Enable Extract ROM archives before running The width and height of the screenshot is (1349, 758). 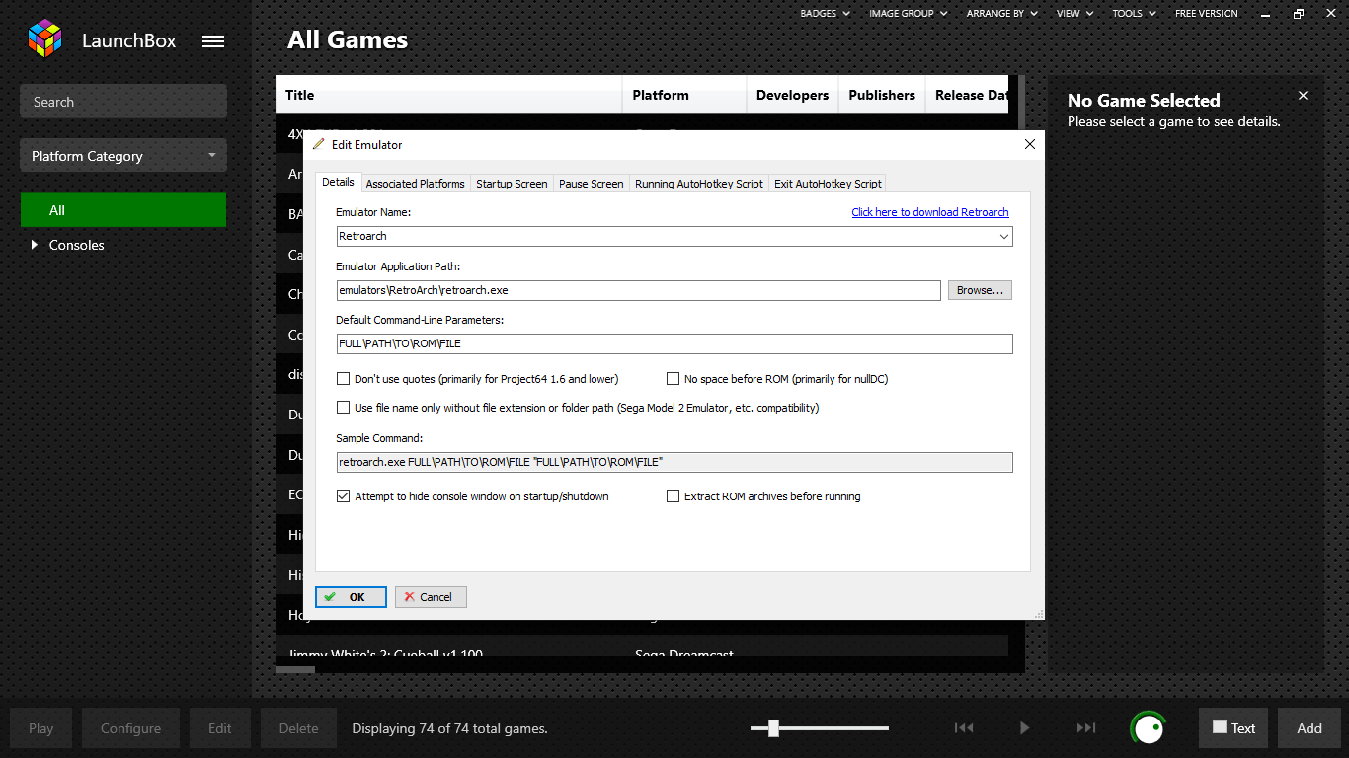[x=674, y=496]
